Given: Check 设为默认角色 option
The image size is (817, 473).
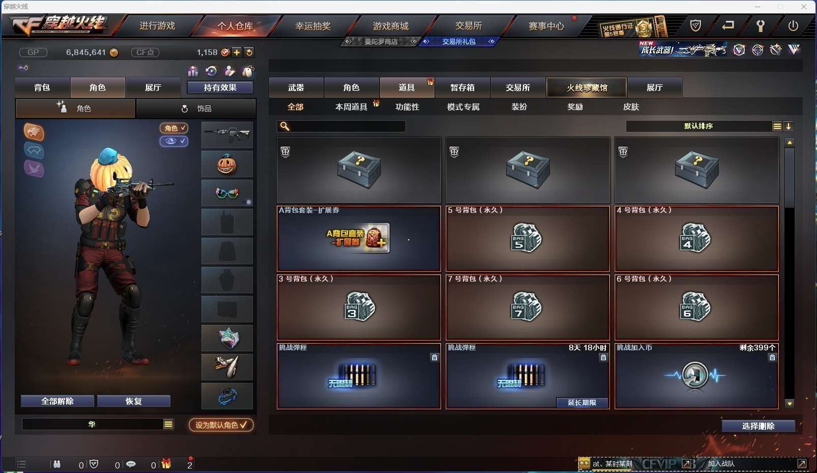Looking at the screenshot, I should (x=221, y=425).
